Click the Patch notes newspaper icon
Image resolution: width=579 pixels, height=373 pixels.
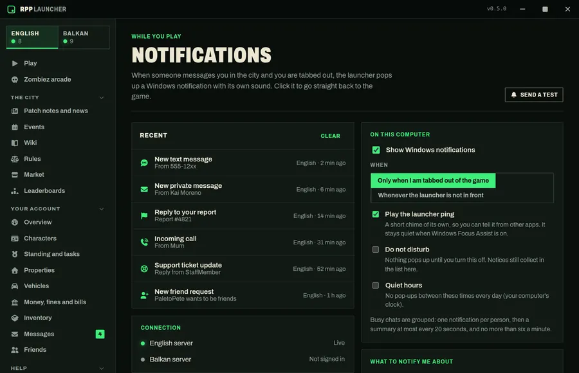(15, 111)
